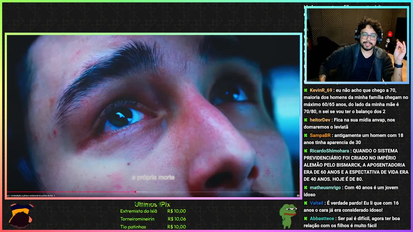
Task: Click the small icon at video's bottom-right corner
Action: pyautogui.click(x=298, y=195)
